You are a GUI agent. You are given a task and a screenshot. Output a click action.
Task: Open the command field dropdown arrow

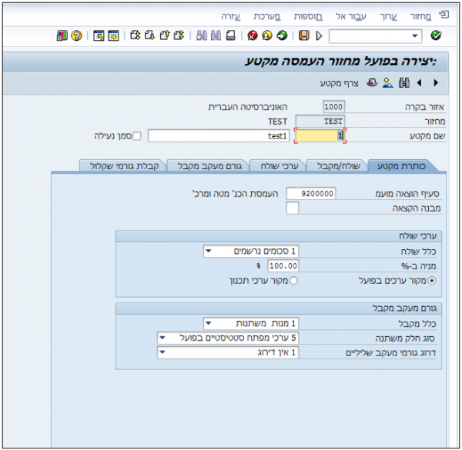pos(415,36)
